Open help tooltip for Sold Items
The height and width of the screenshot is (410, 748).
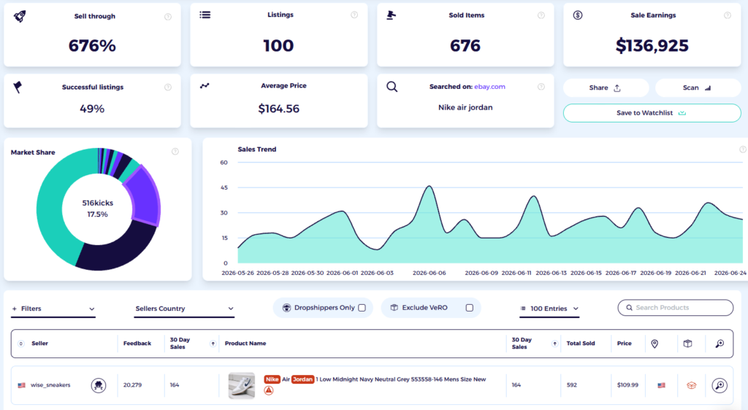click(x=541, y=15)
